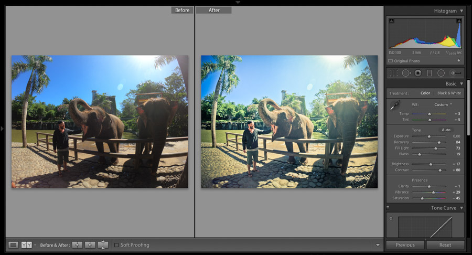
Task: Click the After photo preview
Action: click(289, 122)
